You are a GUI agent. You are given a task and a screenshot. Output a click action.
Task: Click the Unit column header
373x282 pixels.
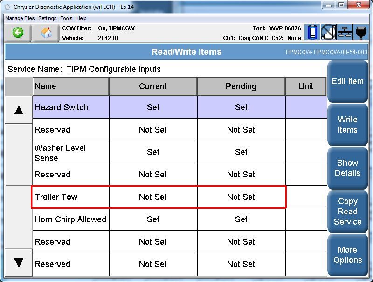point(306,86)
